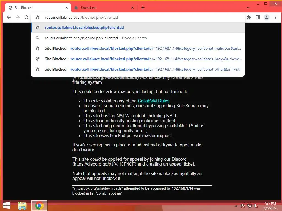This screenshot has height=211, width=282.
Task: Open File Explorer from taskbar
Action: [22, 206]
